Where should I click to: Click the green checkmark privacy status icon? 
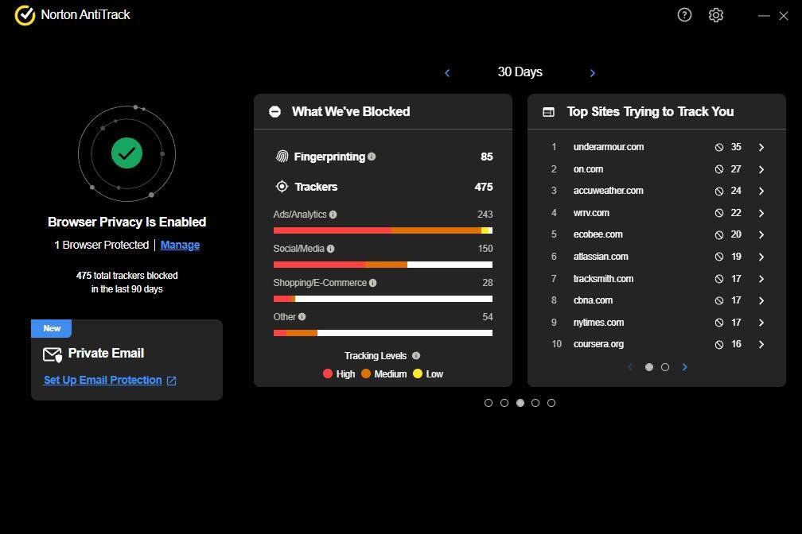click(x=127, y=153)
